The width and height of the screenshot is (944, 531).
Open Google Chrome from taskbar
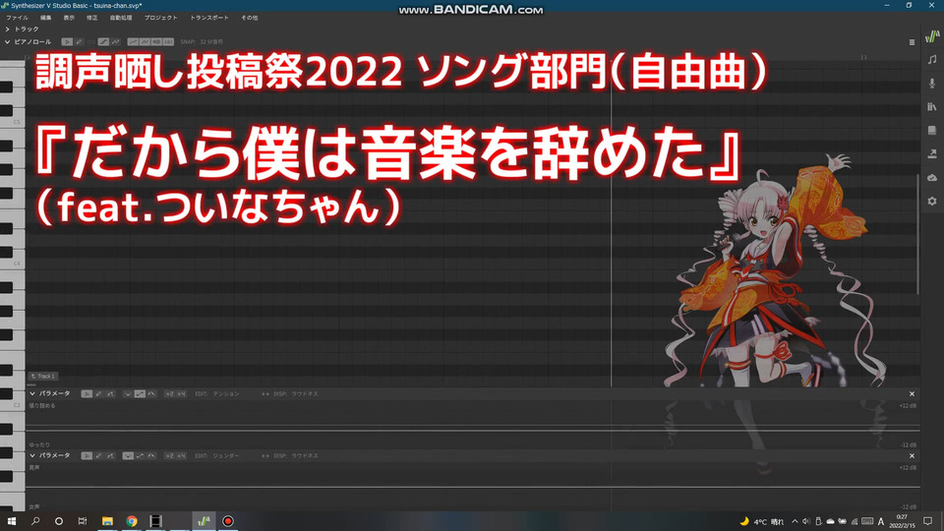point(131,521)
